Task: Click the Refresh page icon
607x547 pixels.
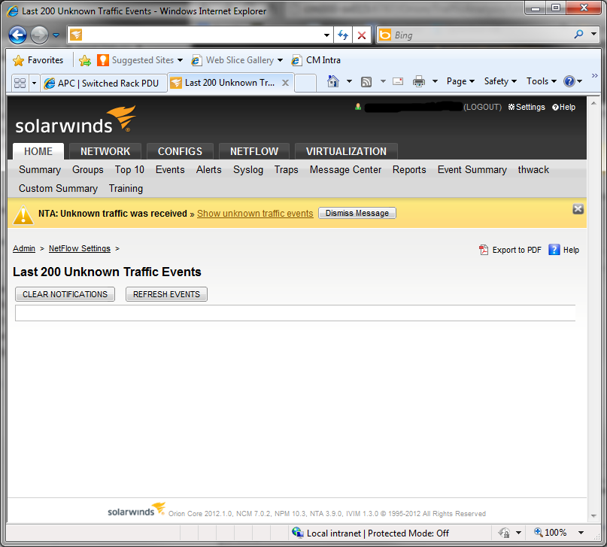Action: 343,35
